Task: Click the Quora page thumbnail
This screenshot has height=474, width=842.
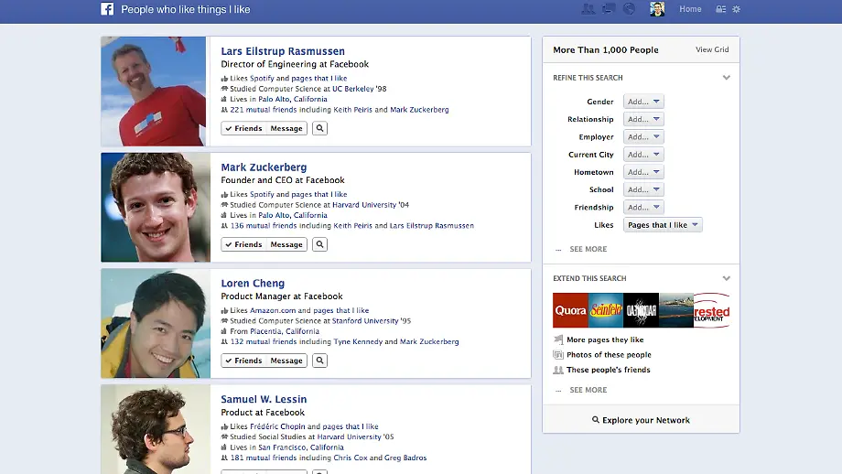Action: click(x=570, y=311)
